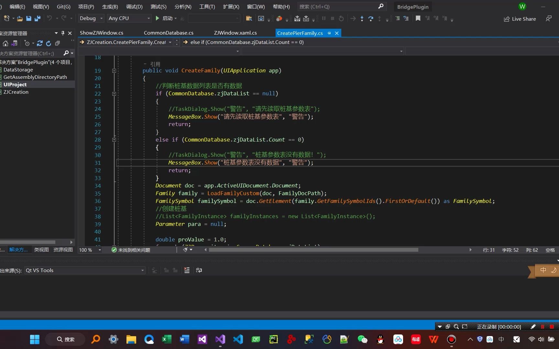The width and height of the screenshot is (559, 349).
Task: Click the Step Over debug icon
Action: [371, 18]
